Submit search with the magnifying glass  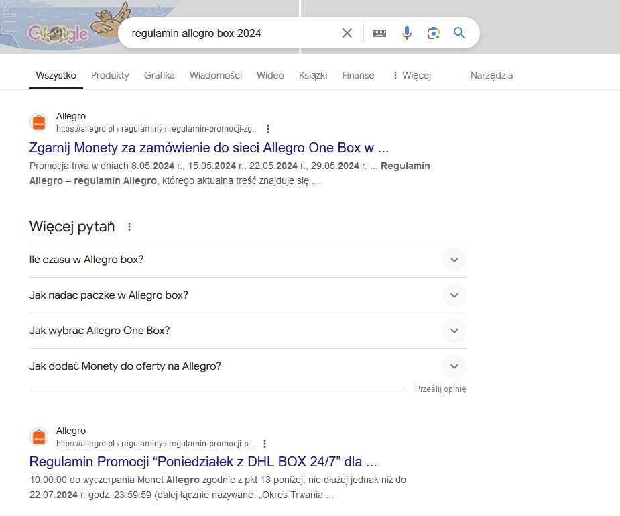459,33
